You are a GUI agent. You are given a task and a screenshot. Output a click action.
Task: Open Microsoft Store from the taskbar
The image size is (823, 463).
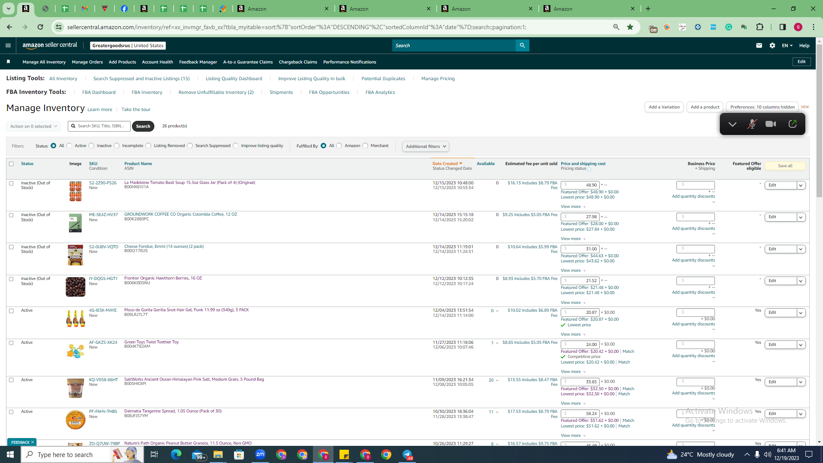pyautogui.click(x=239, y=454)
